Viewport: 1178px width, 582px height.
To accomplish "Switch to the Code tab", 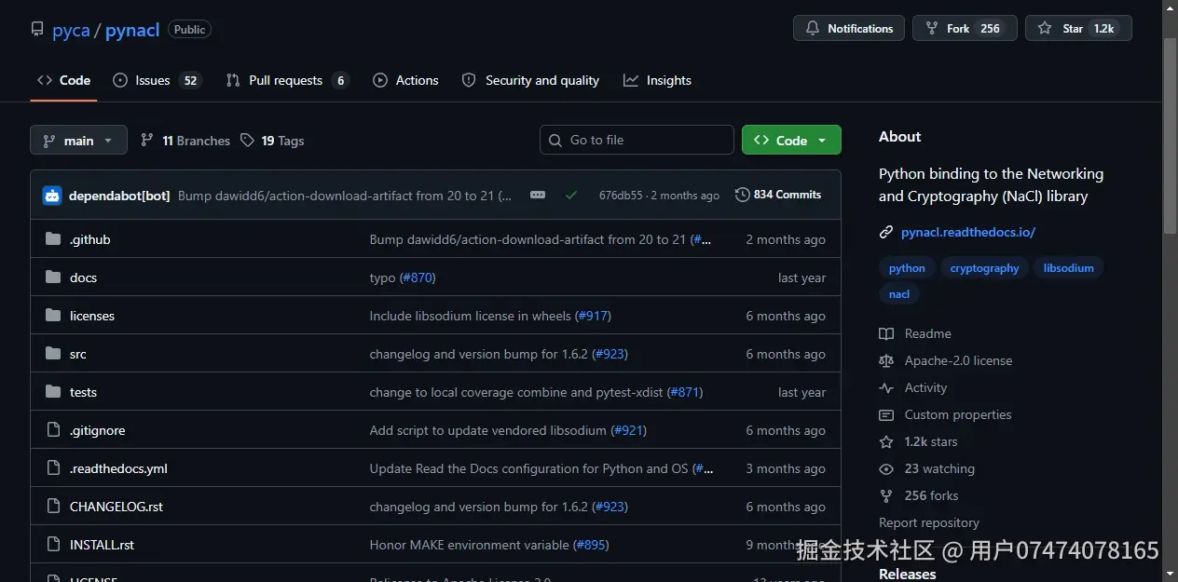I will (x=63, y=80).
